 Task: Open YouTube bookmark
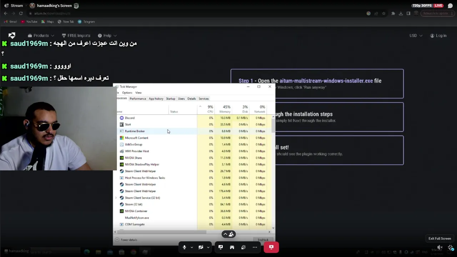(29, 22)
